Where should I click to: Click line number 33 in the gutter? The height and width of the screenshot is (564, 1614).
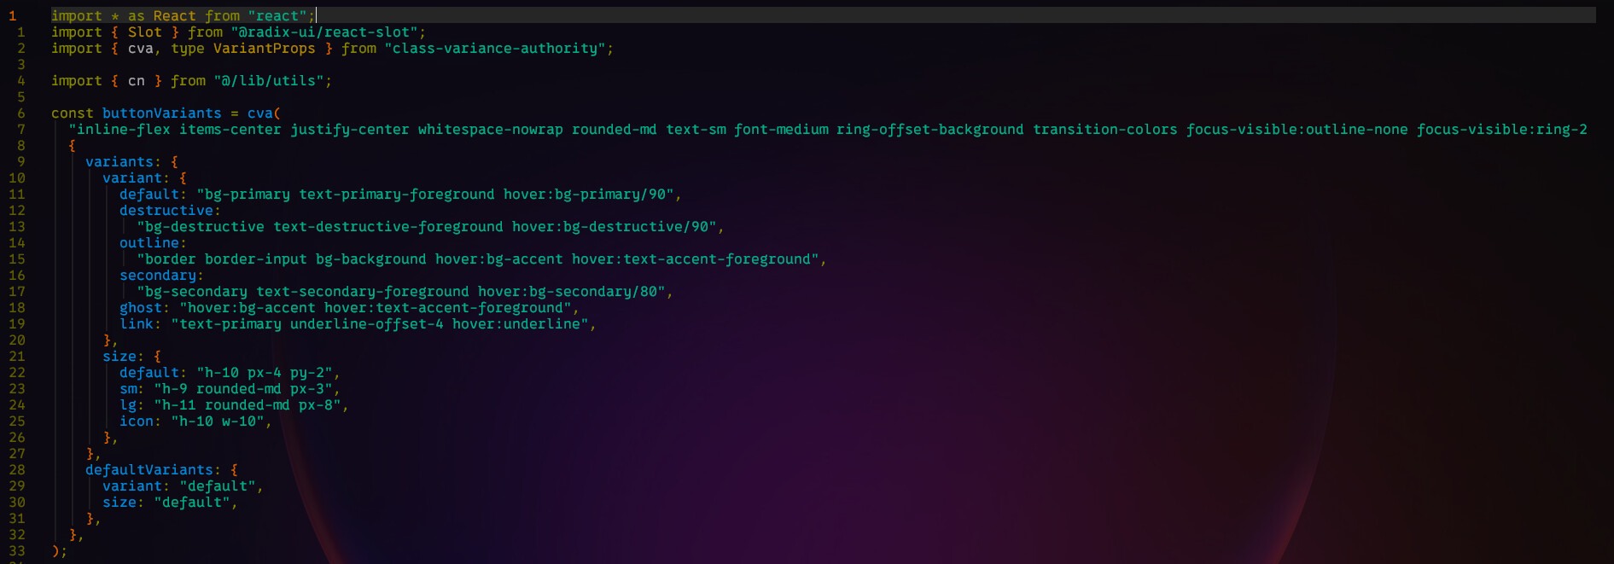pyautogui.click(x=17, y=551)
